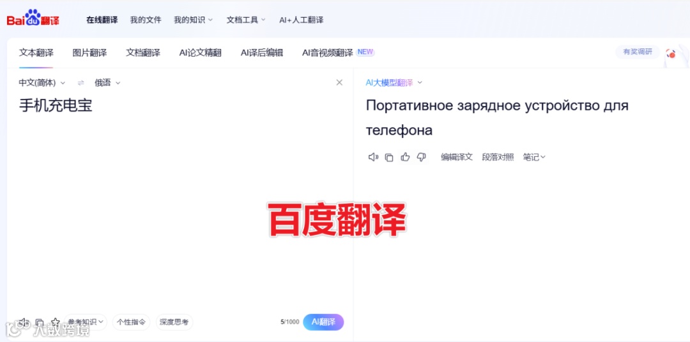Play audio of the Chinese source text
The image size is (690, 342).
[24, 322]
